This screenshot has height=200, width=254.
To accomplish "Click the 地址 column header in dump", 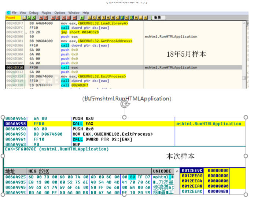I will point(10,171).
